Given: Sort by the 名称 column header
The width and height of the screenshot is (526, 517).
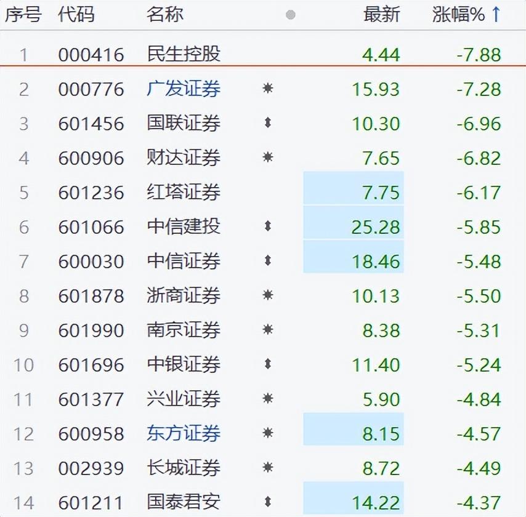Looking at the screenshot, I should 165,15.
